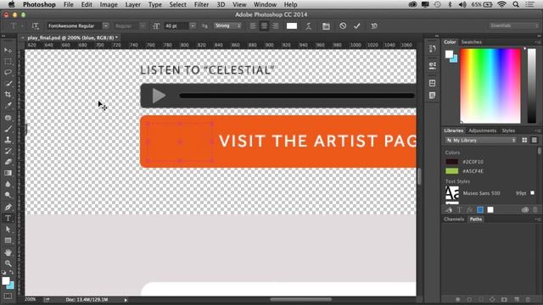
Task: Select the Crop tool
Action: click(x=8, y=94)
